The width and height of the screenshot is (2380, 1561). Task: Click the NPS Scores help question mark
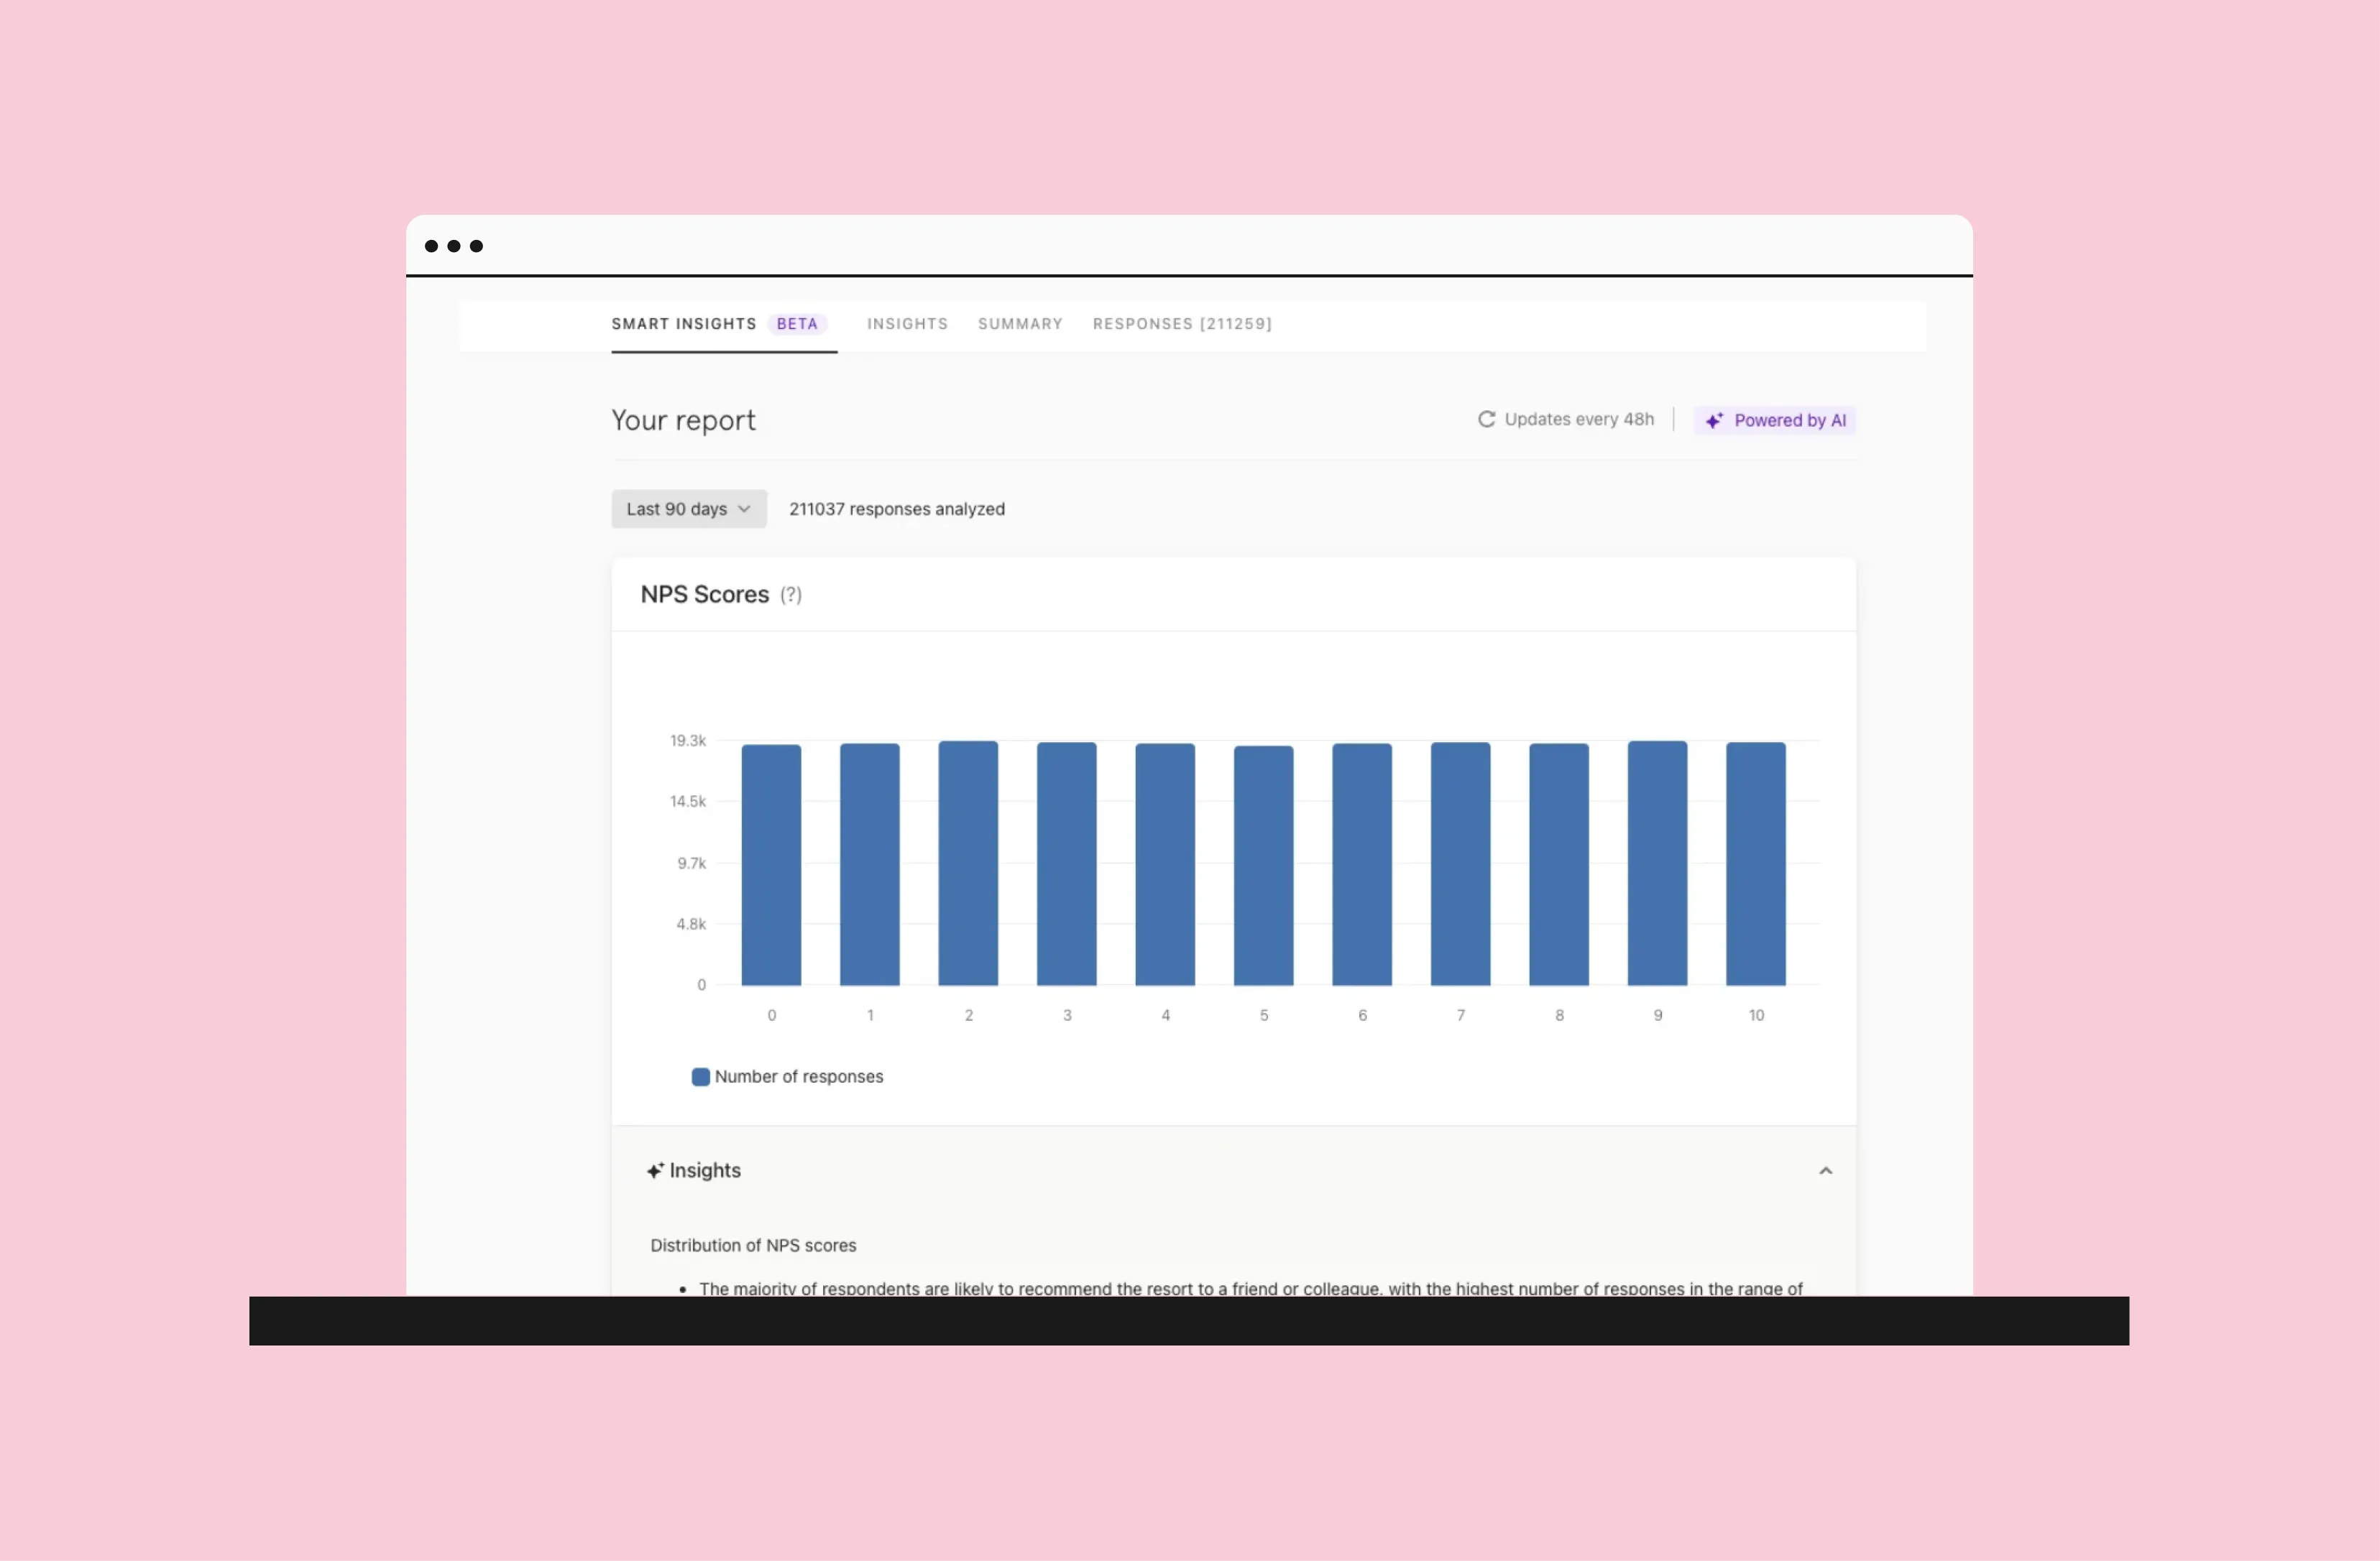[x=791, y=595]
